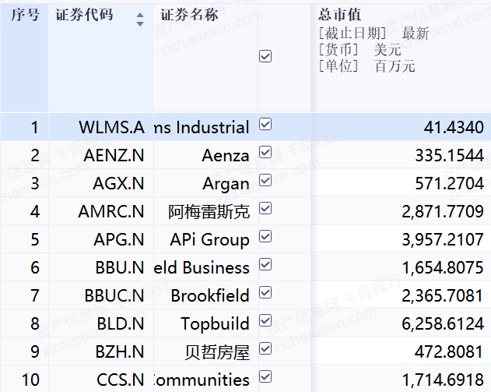Click the Brookfield name cell
The height and width of the screenshot is (392, 491).
210,295
